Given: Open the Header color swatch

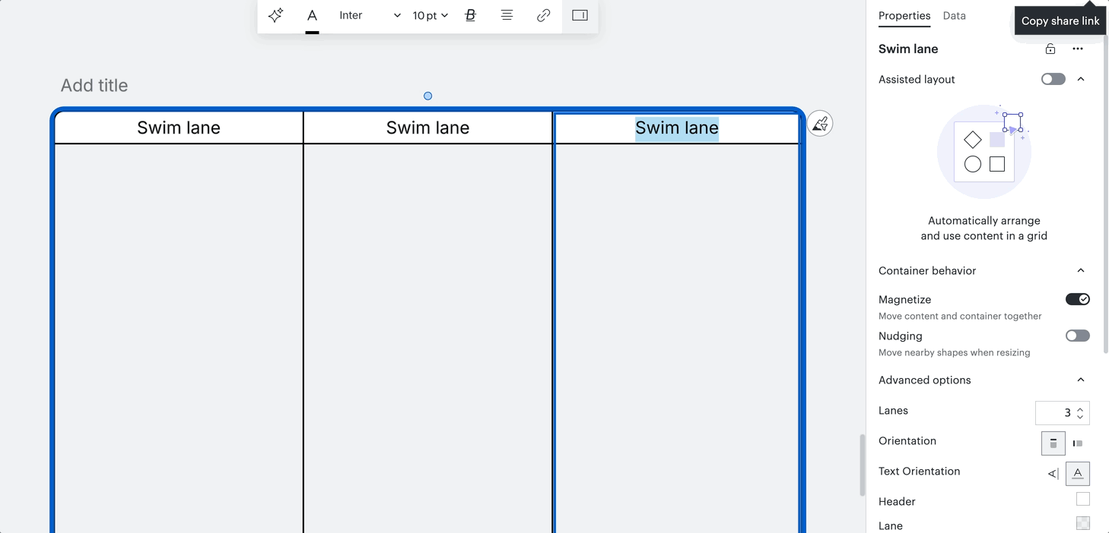Looking at the screenshot, I should [x=1083, y=499].
